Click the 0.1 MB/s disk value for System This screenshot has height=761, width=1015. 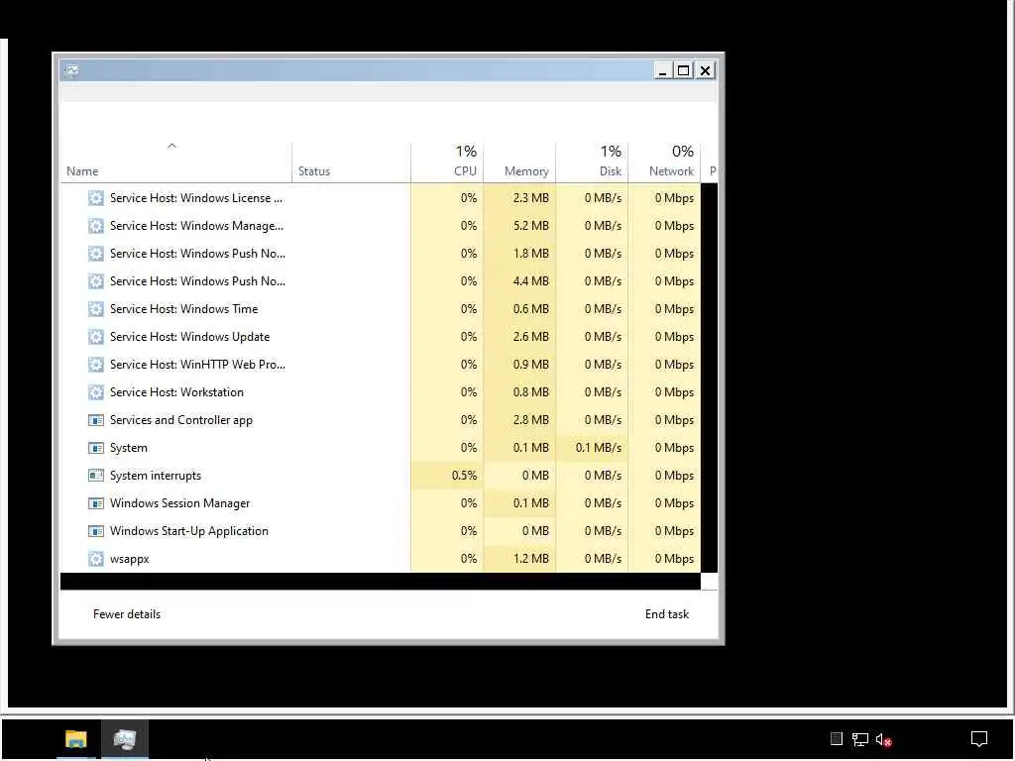(598, 448)
